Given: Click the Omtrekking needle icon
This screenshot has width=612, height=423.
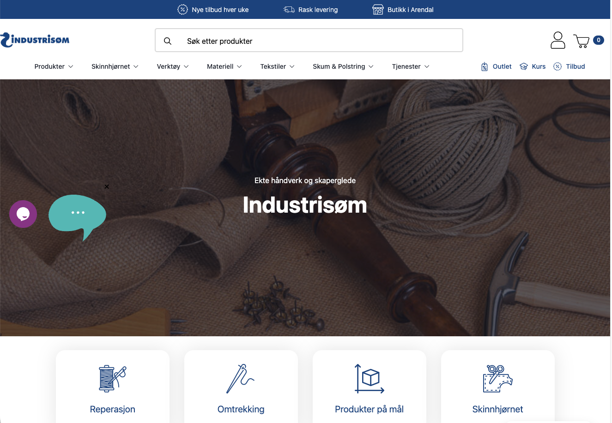Looking at the screenshot, I should click(241, 378).
